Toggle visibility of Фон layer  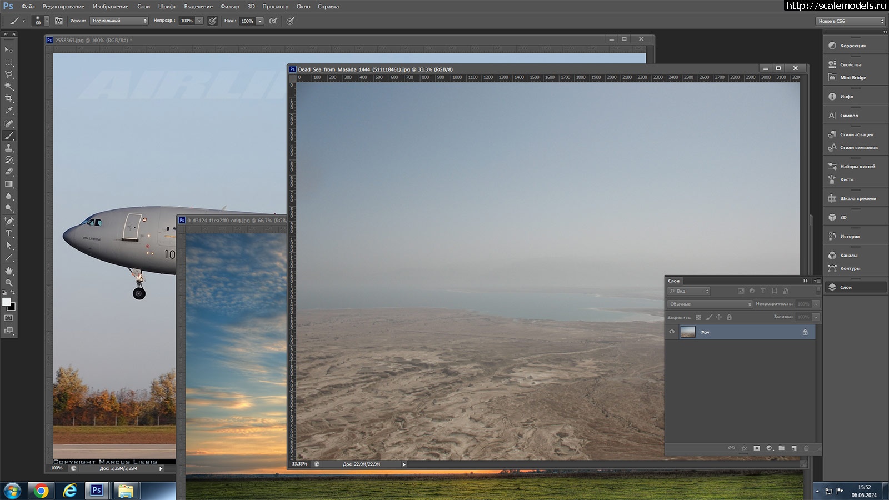672,332
